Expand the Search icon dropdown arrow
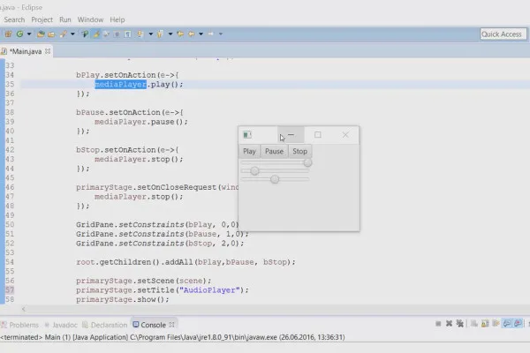530x353 pixels. (72, 34)
